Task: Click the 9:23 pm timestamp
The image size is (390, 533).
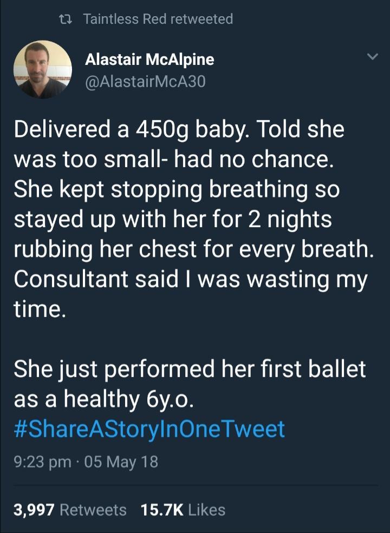Action: coord(41,462)
